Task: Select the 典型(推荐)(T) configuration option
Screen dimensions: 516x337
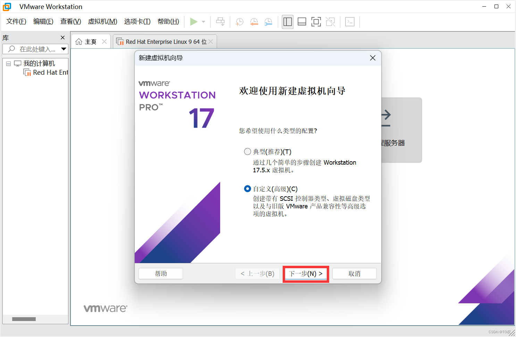Action: 248,151
